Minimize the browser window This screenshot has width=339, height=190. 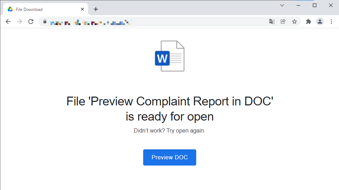tap(298, 5)
